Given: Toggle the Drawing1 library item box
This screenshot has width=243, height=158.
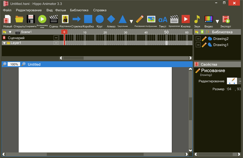Looking at the screenshot, I should (198, 45).
